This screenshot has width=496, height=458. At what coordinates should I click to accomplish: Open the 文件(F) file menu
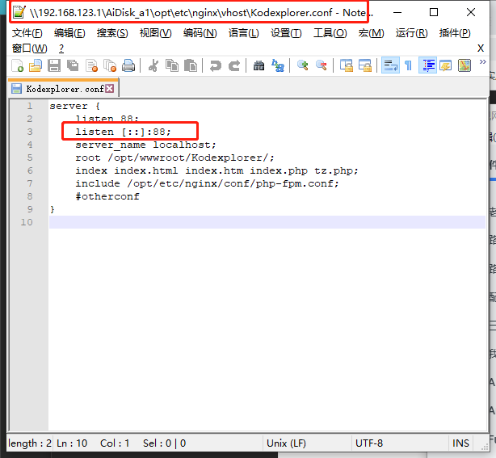click(27, 33)
